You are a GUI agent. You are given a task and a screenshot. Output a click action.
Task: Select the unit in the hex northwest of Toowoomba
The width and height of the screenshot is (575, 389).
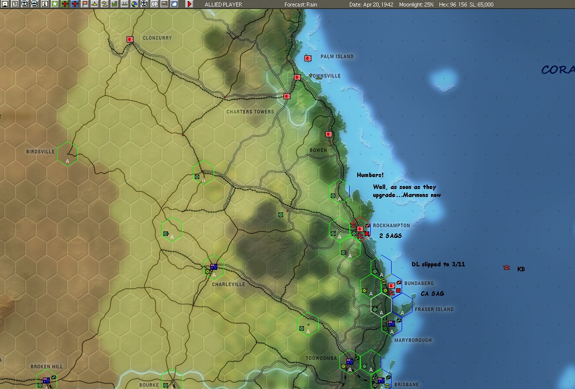pos(302,329)
